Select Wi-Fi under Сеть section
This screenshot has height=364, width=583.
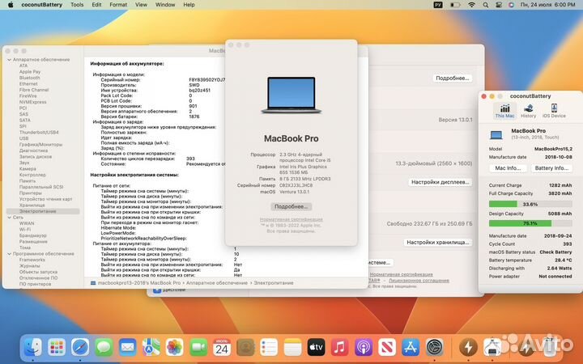tap(24, 230)
